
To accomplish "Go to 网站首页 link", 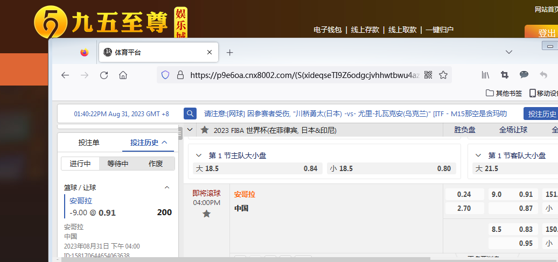I will [546, 10].
